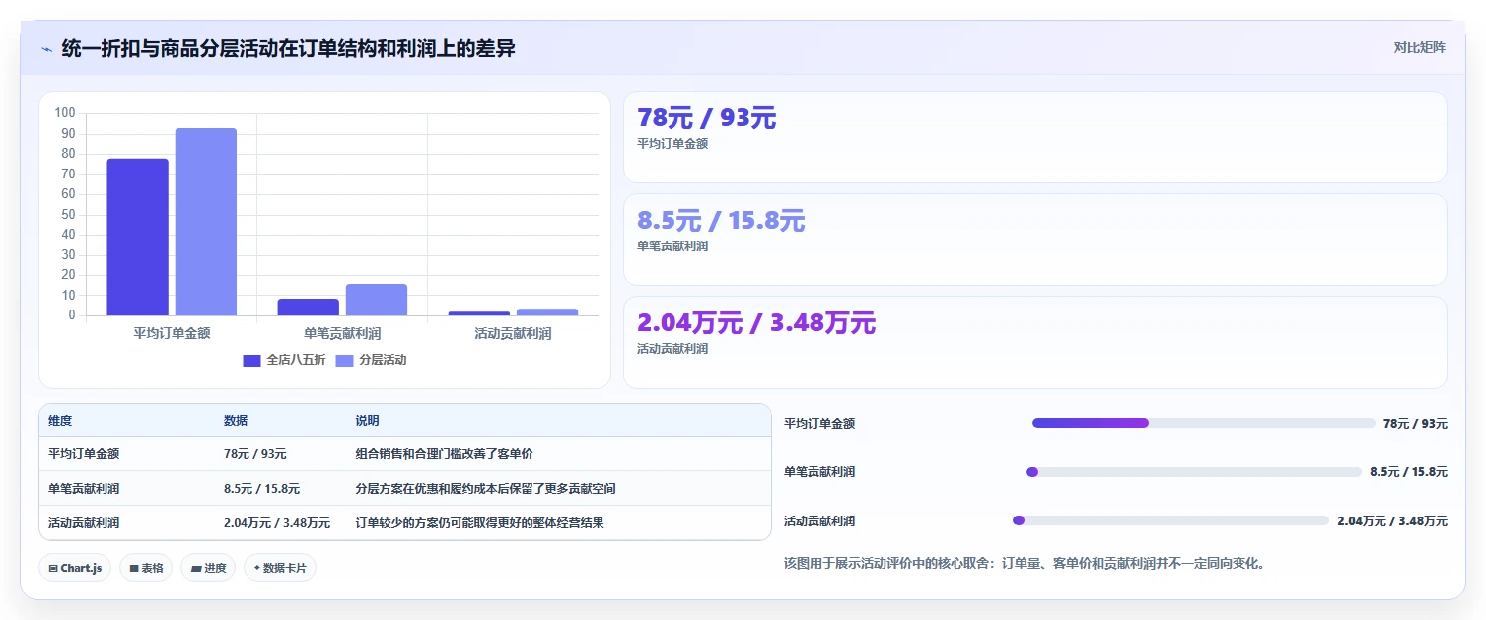The width and height of the screenshot is (1486, 620).
Task: Click the 8.5元 / 15.8元 data card
Action: [x=1034, y=240]
